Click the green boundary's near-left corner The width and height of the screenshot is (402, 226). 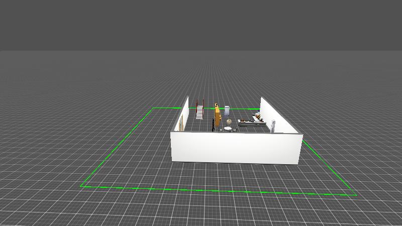81,186
